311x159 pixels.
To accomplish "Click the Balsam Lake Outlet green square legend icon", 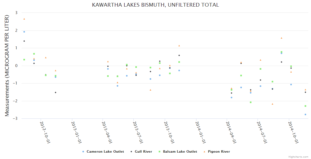I will pos(160,152).
